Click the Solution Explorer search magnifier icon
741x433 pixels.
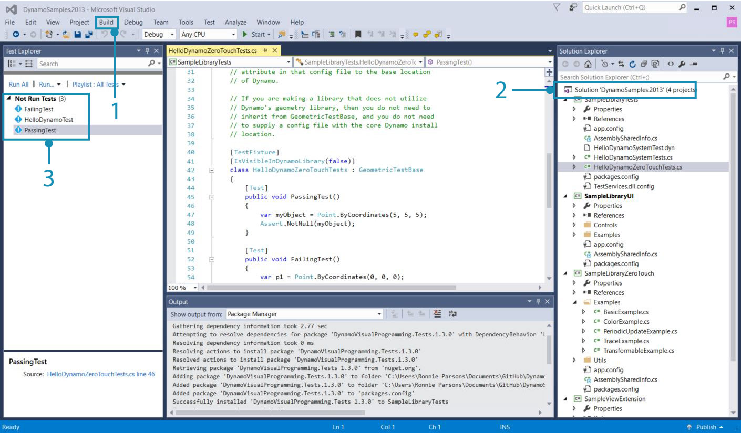pos(726,77)
